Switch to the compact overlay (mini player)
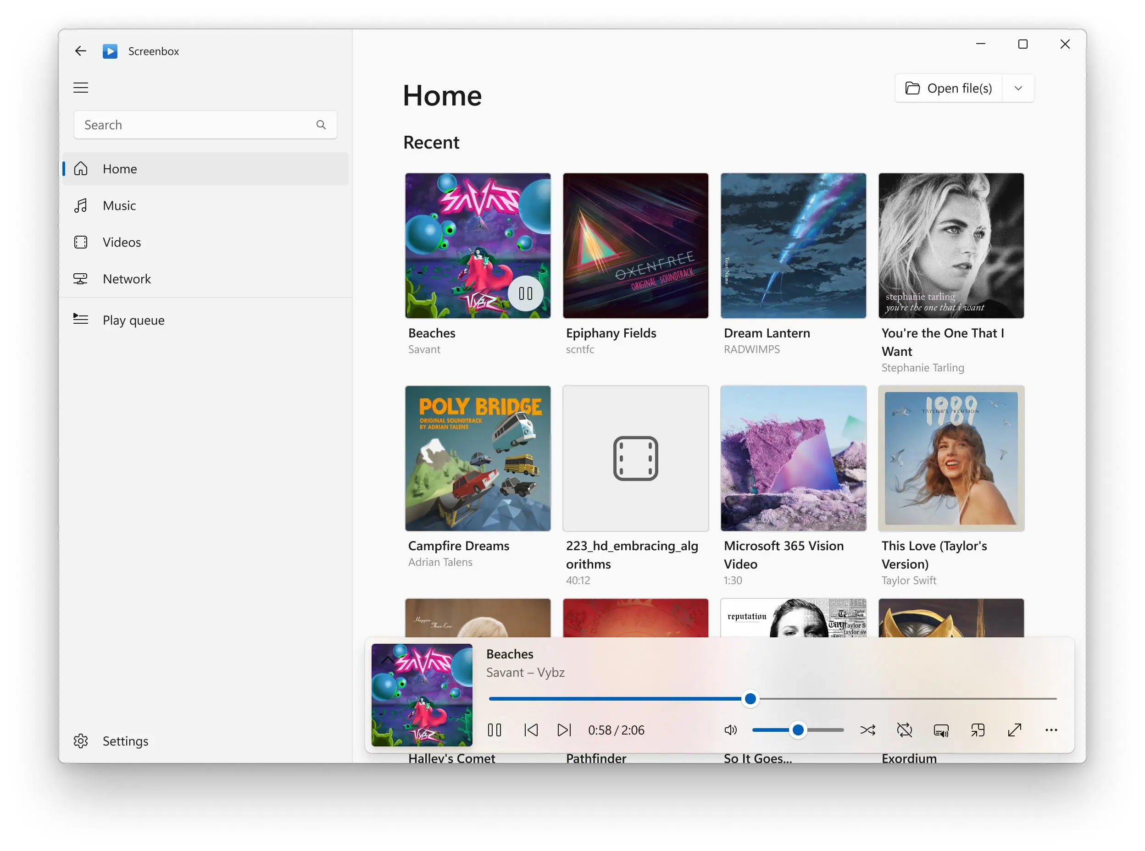The image size is (1145, 851). click(x=978, y=730)
